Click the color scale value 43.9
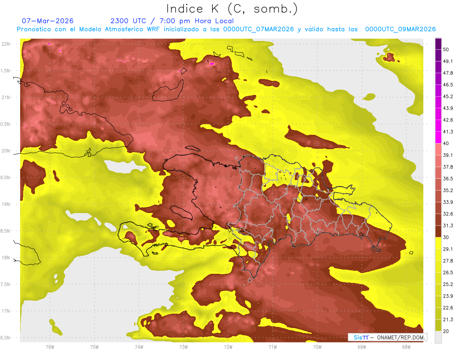 [x=448, y=108]
